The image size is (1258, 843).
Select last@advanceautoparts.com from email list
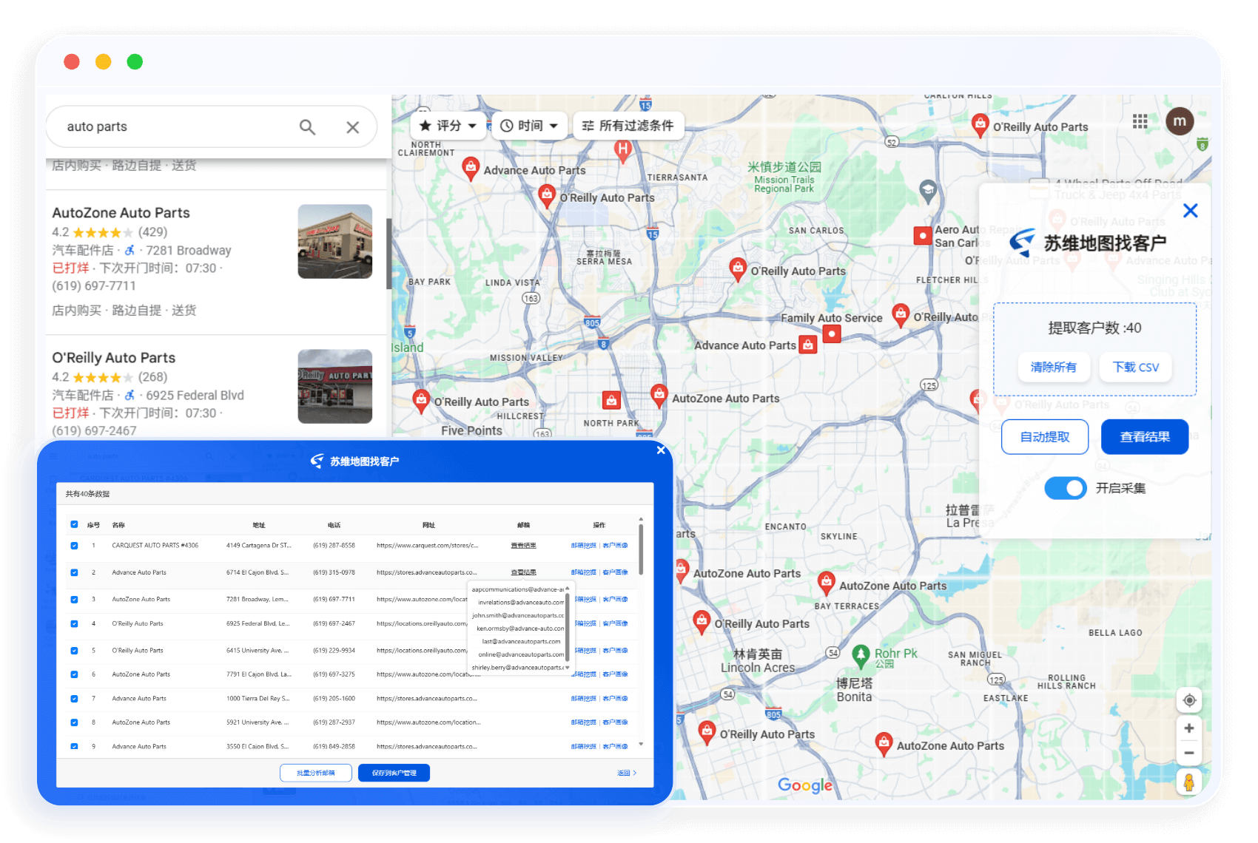coord(520,642)
